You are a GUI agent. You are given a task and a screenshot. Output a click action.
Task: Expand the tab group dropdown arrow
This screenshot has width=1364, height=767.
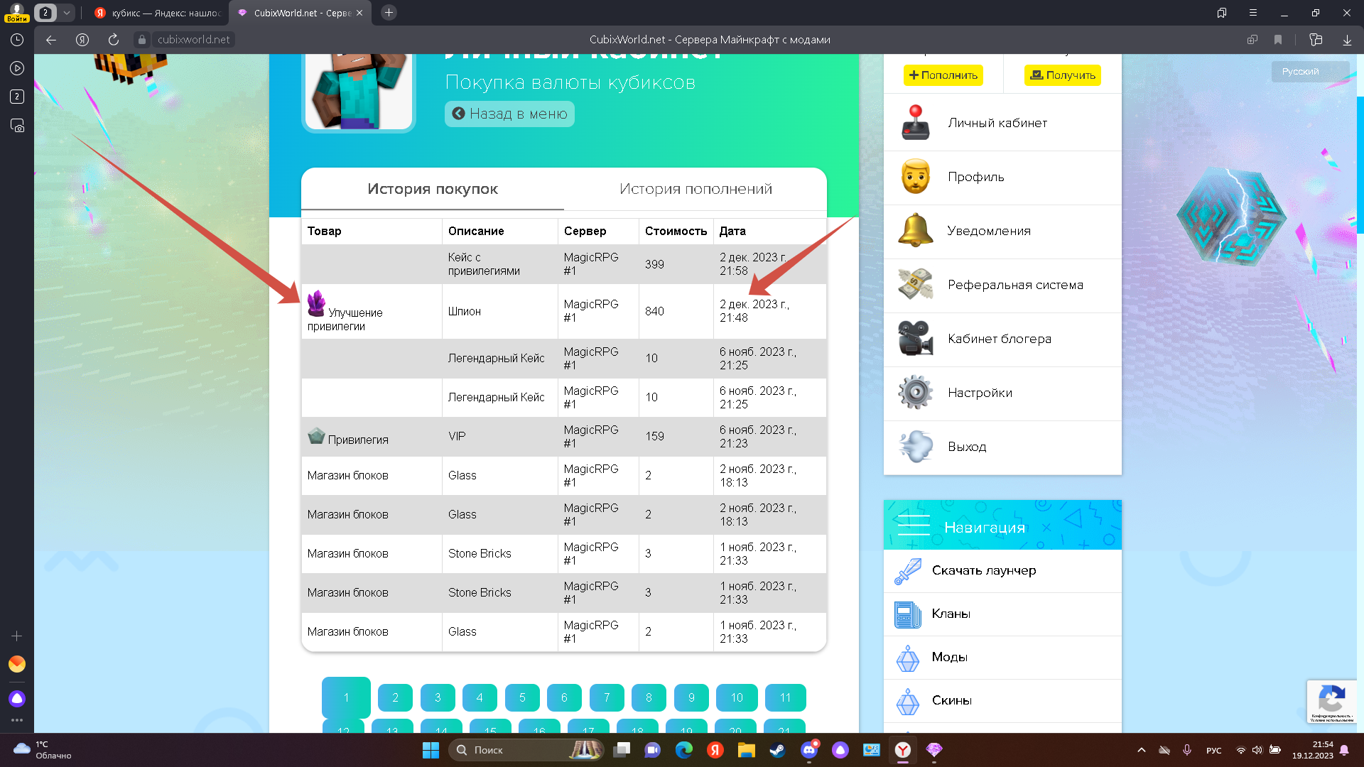click(x=66, y=13)
